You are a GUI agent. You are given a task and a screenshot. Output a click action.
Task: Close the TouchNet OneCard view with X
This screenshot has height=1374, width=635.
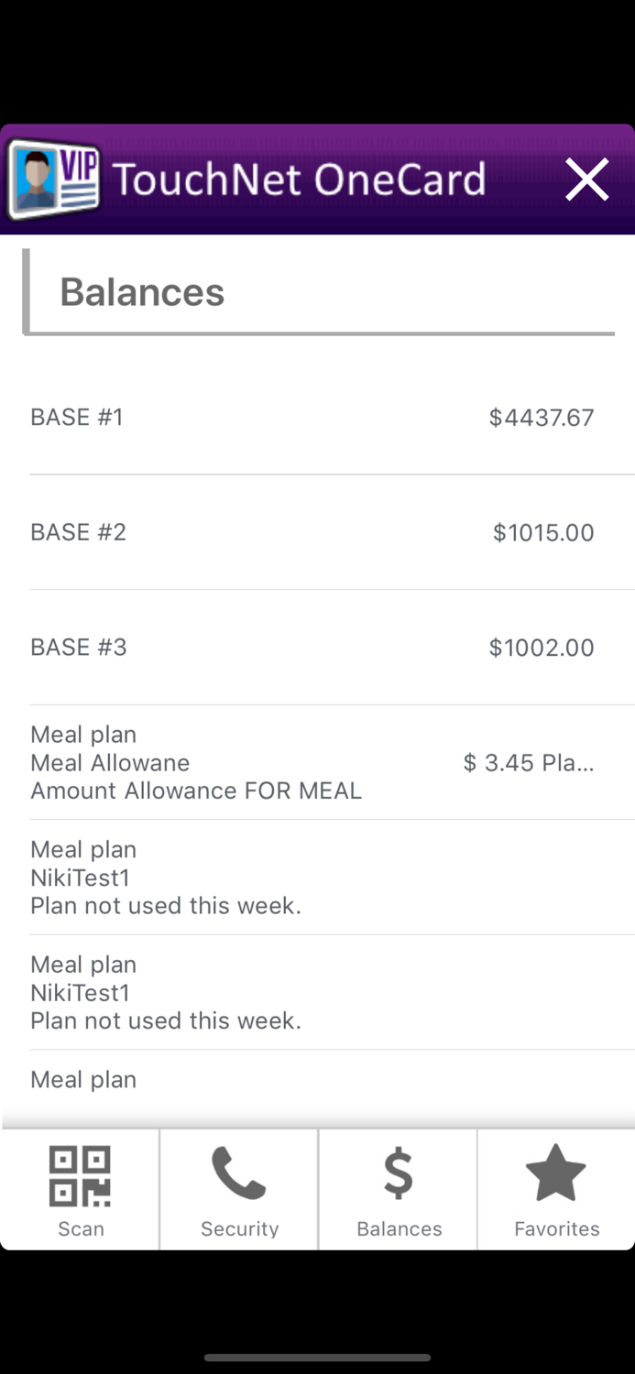coord(586,180)
